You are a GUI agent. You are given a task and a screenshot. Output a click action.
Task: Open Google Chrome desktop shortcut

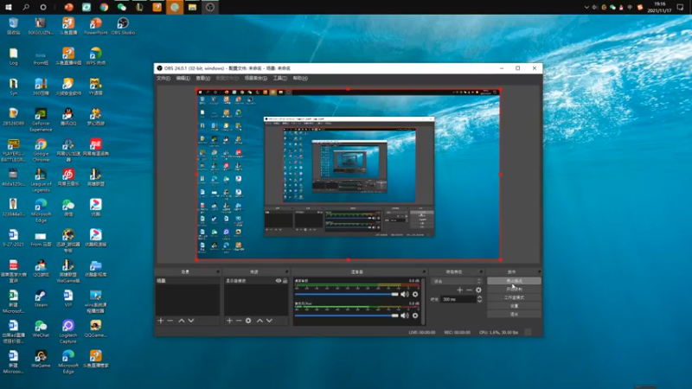pyautogui.click(x=41, y=150)
